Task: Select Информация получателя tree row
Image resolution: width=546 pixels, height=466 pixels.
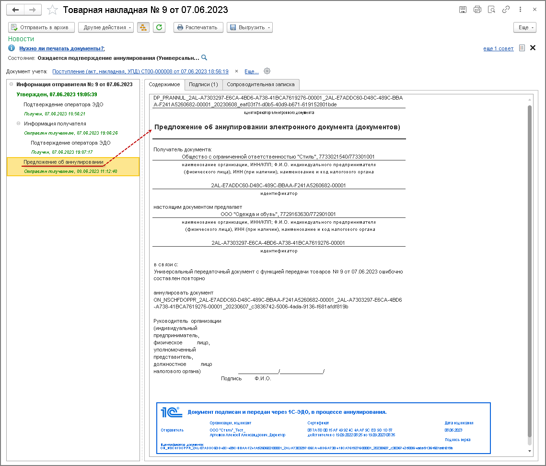Action: coord(55,124)
